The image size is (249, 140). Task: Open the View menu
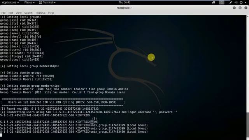[x=19, y=13]
